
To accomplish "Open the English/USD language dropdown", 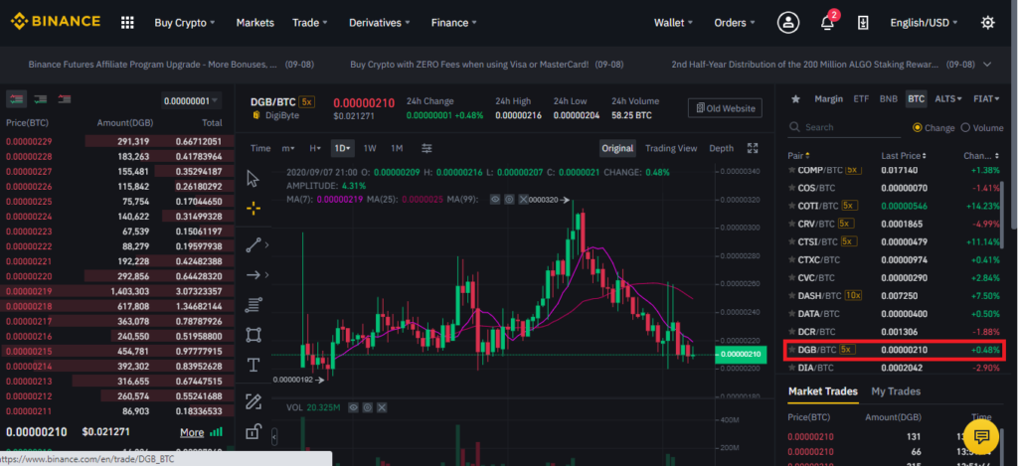I will (924, 23).
